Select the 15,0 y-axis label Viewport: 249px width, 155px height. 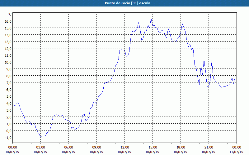[8, 28]
